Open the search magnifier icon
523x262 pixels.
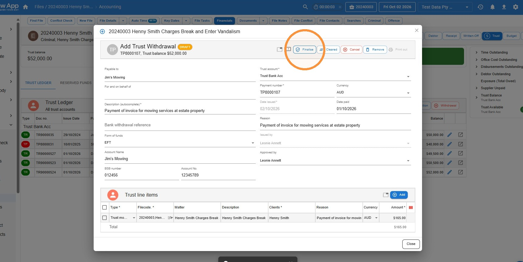point(305,7)
